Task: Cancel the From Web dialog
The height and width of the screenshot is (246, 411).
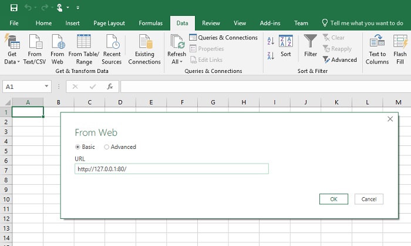Action: tap(369, 199)
